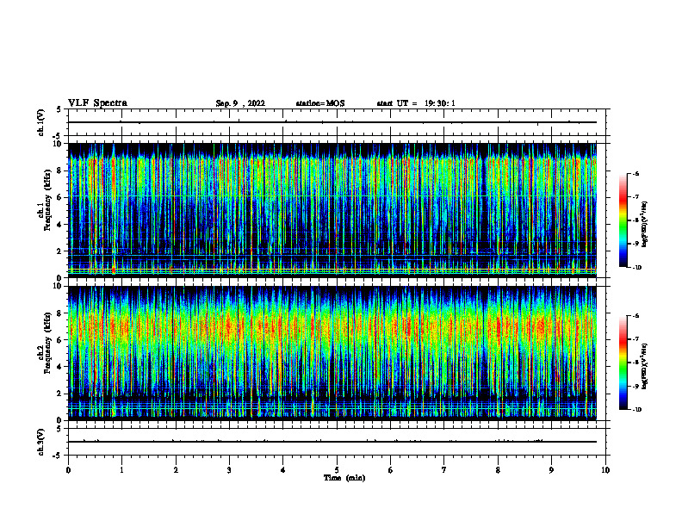The image size is (682, 527).
Task: Click time axis tick label "5"
Action: (337, 470)
